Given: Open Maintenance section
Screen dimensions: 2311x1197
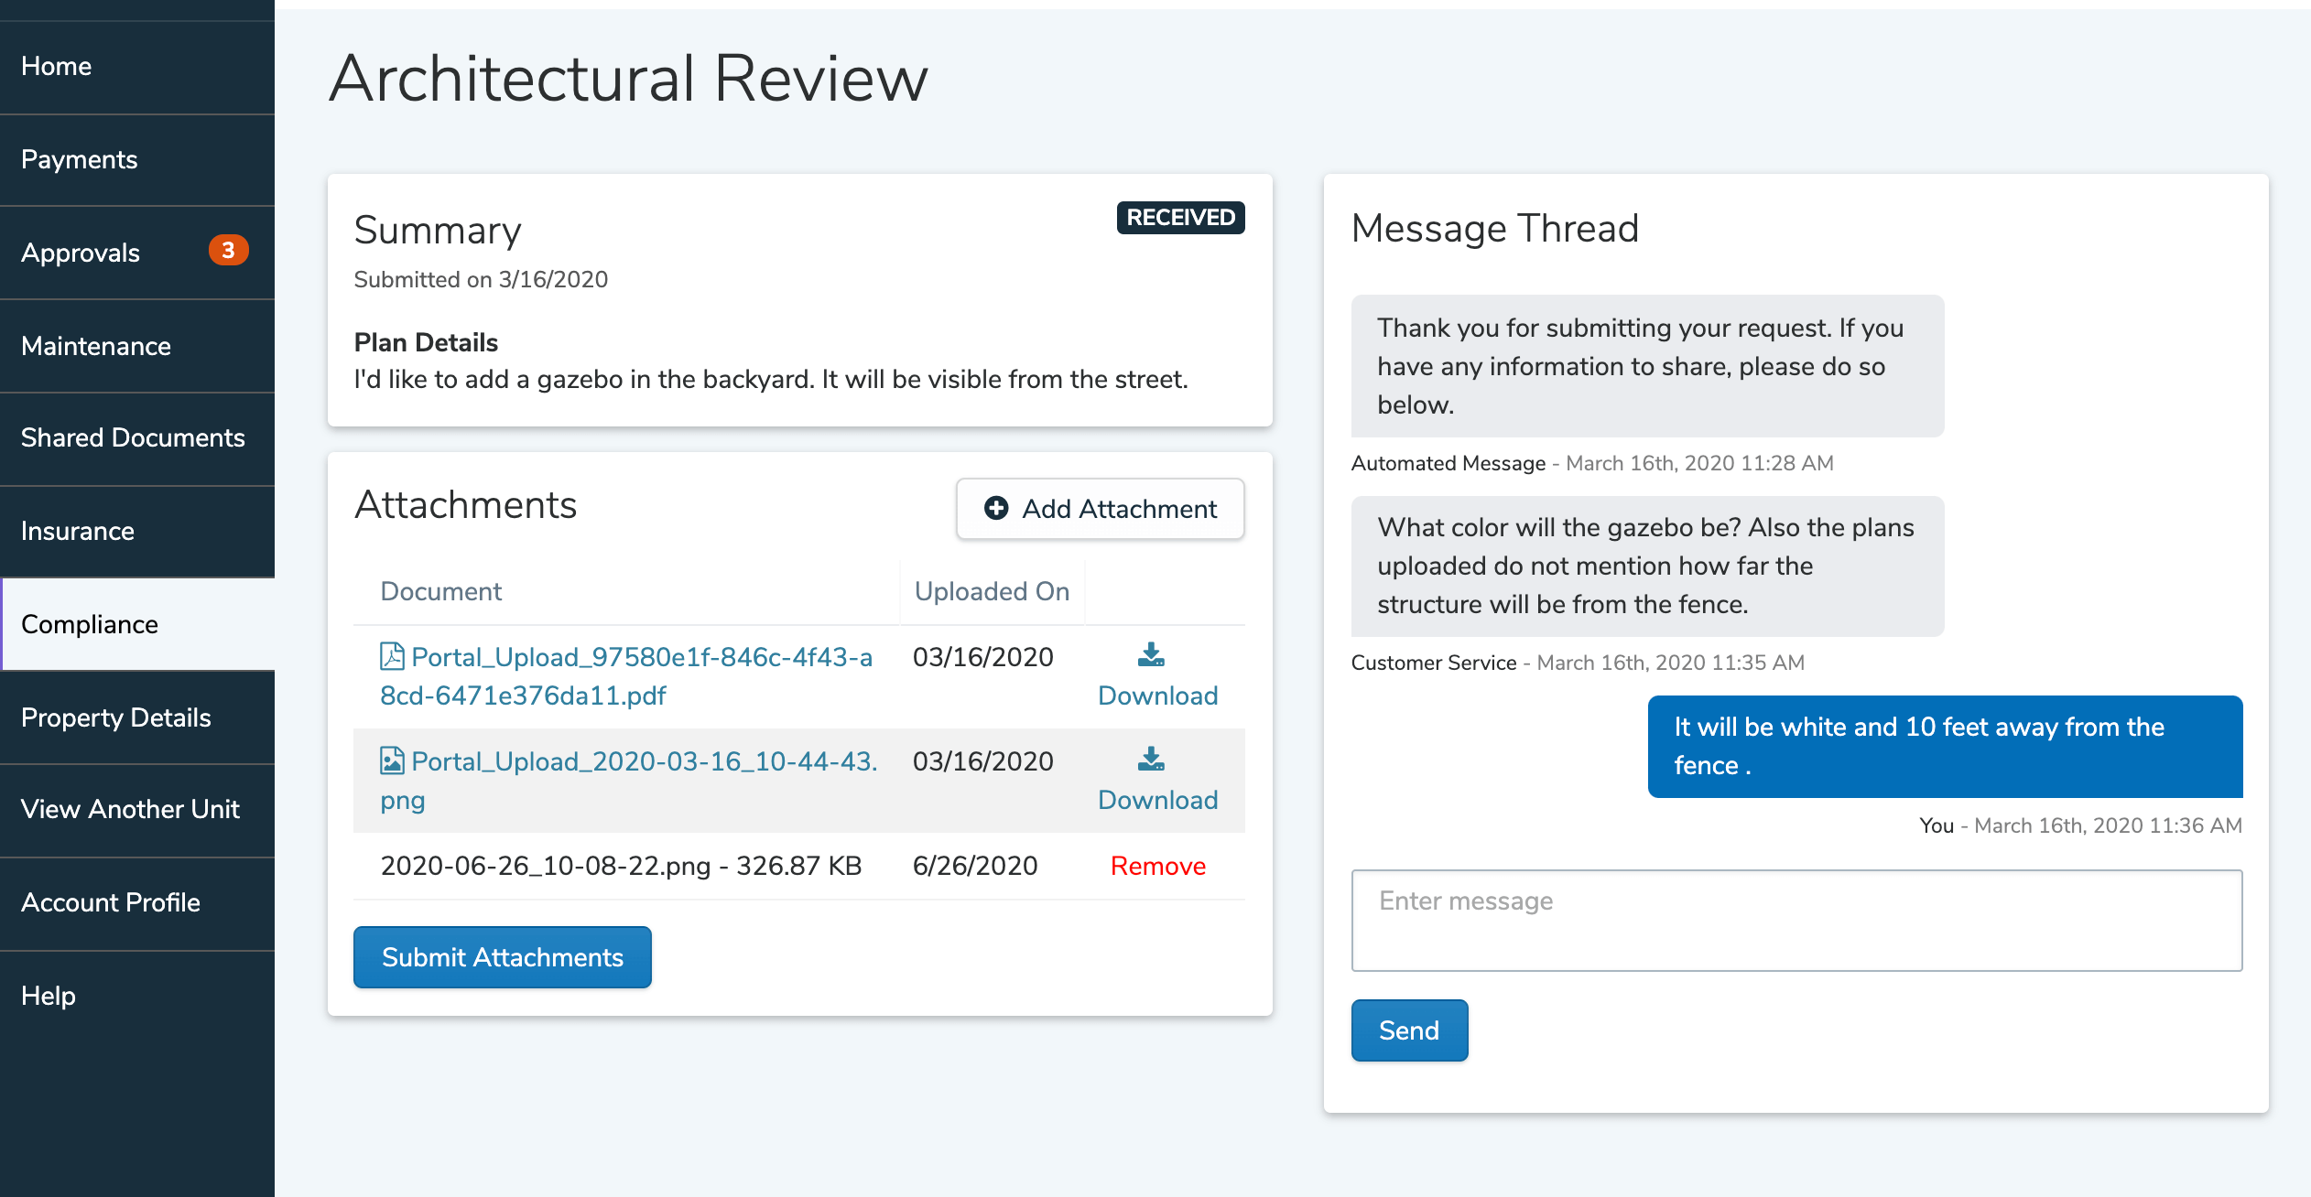Looking at the screenshot, I should pyautogui.click(x=95, y=346).
